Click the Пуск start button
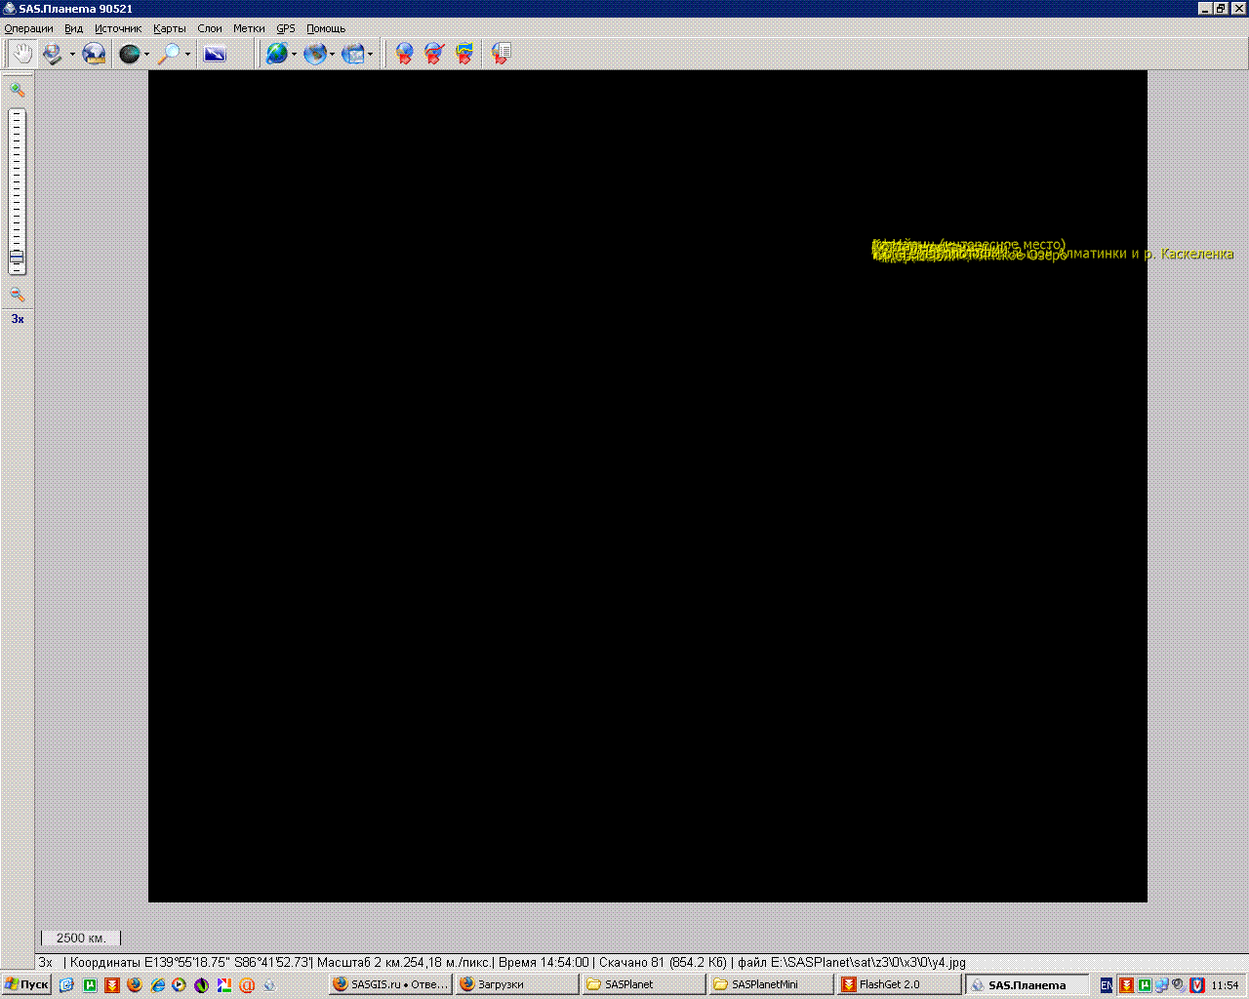This screenshot has height=999, width=1249. pos(26,984)
